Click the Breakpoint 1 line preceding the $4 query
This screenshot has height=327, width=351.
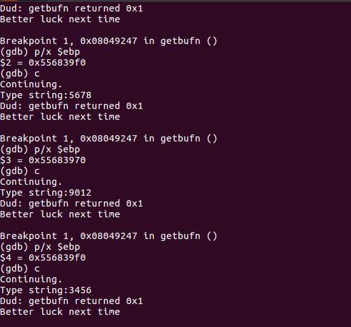108,236
